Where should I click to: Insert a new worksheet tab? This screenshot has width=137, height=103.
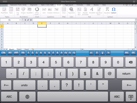coord(33,49)
